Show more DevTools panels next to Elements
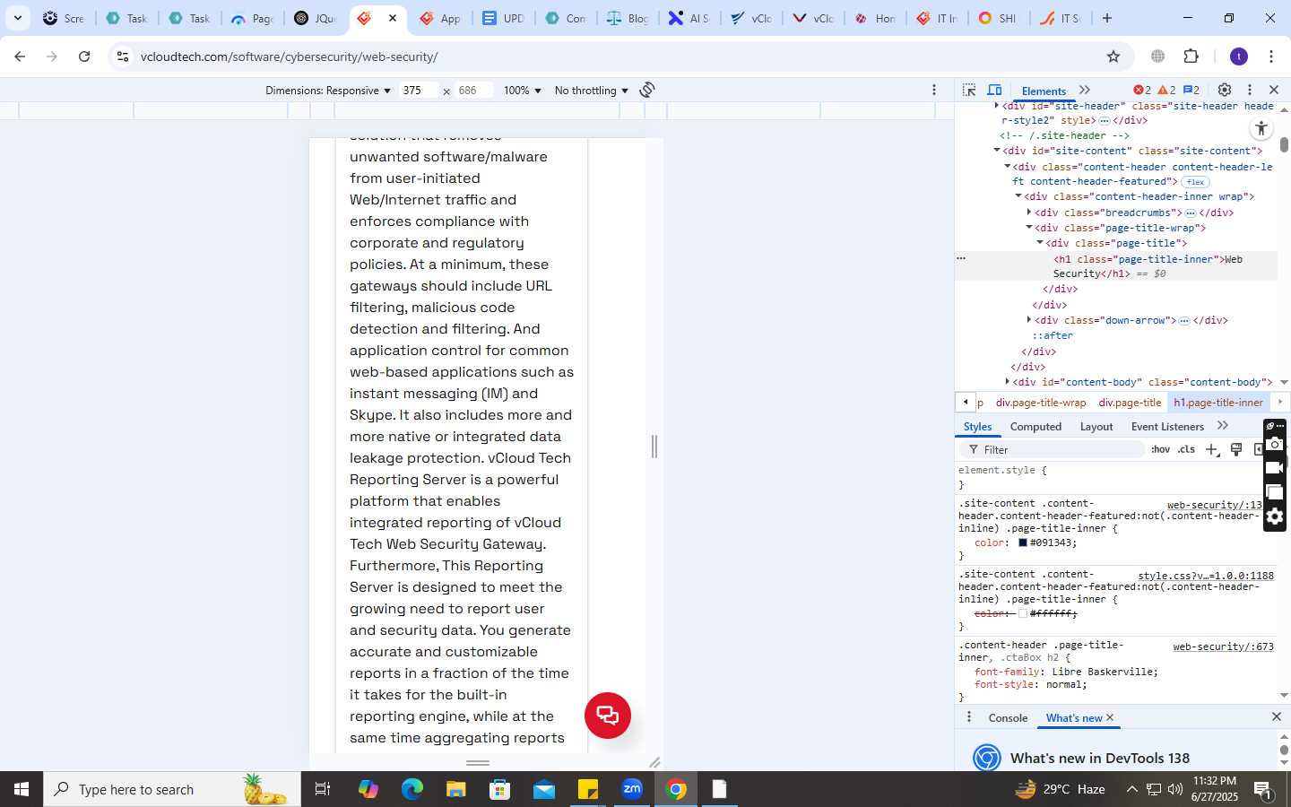This screenshot has height=807, width=1291. click(1085, 90)
